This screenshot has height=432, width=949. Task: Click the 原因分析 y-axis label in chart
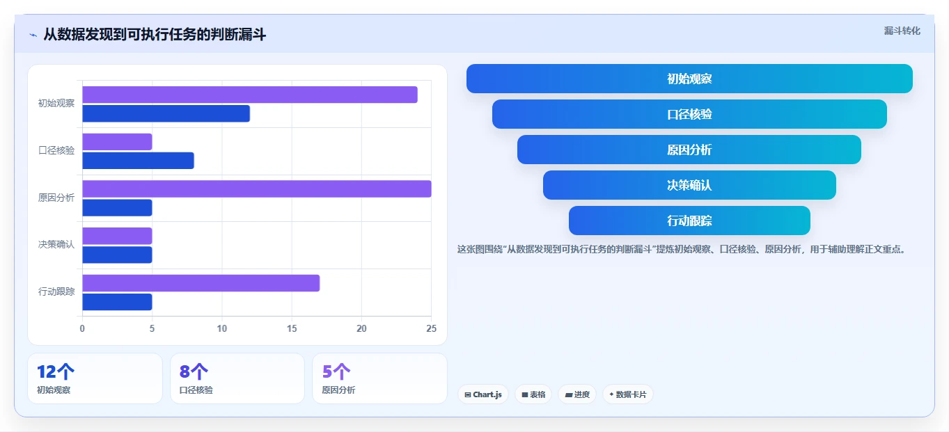point(56,198)
